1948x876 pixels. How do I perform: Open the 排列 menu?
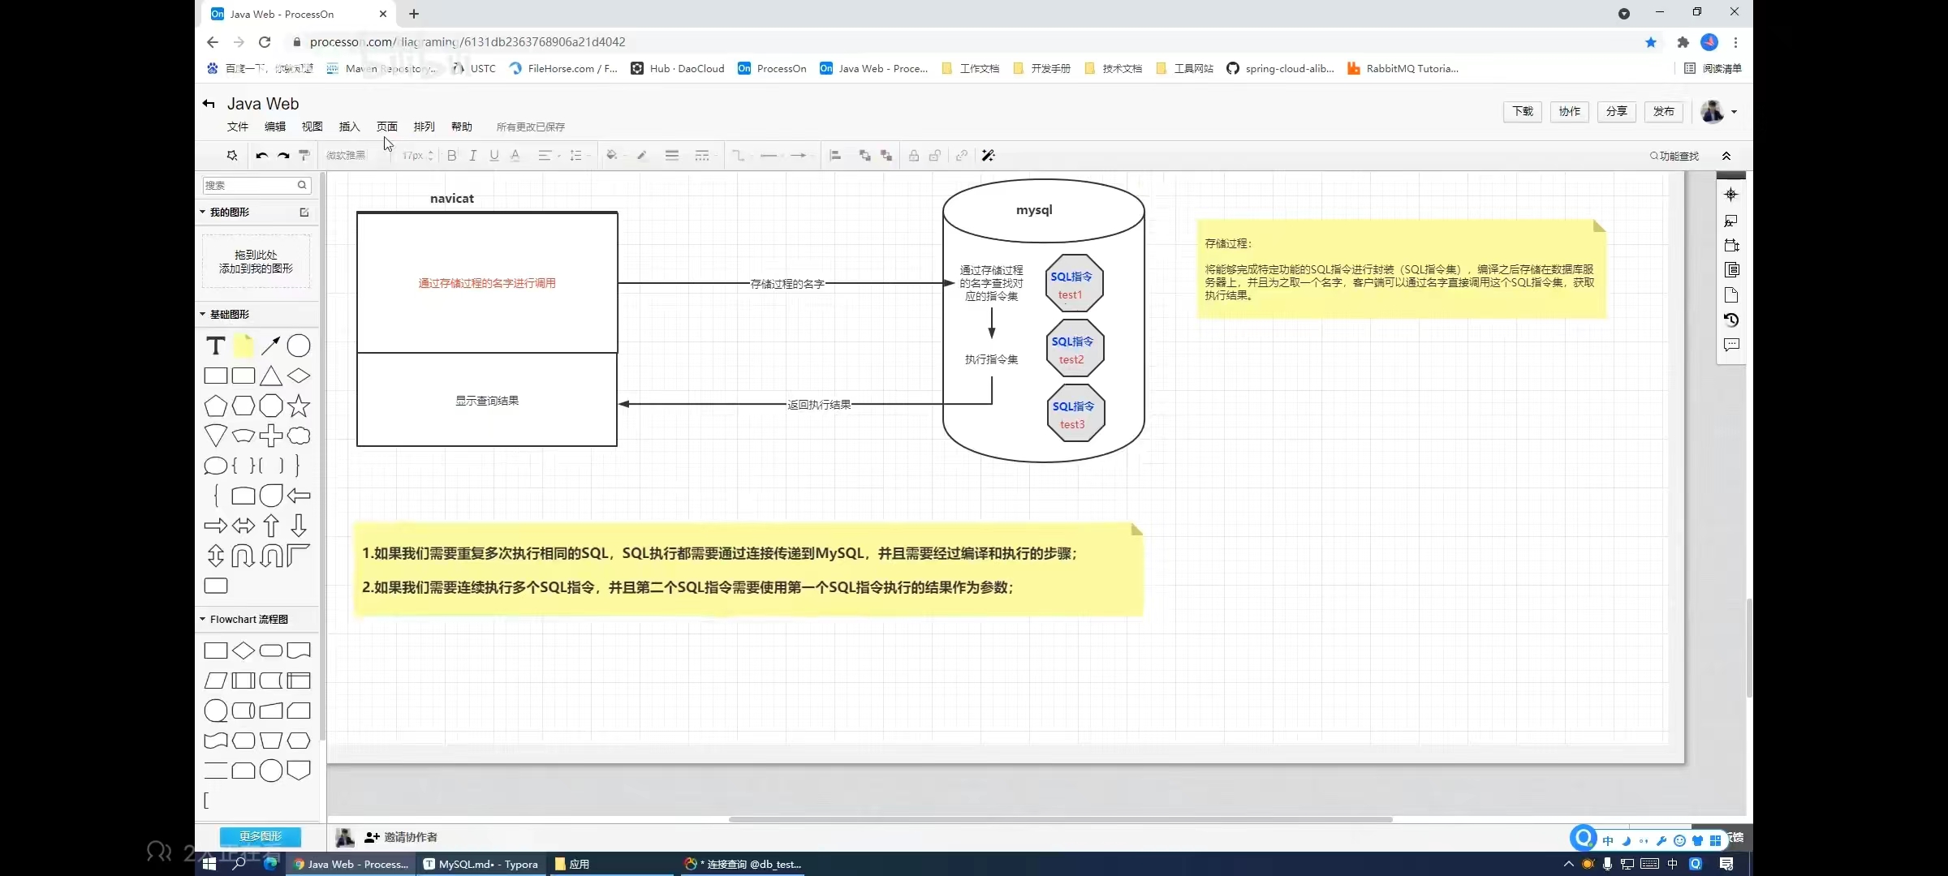click(424, 127)
